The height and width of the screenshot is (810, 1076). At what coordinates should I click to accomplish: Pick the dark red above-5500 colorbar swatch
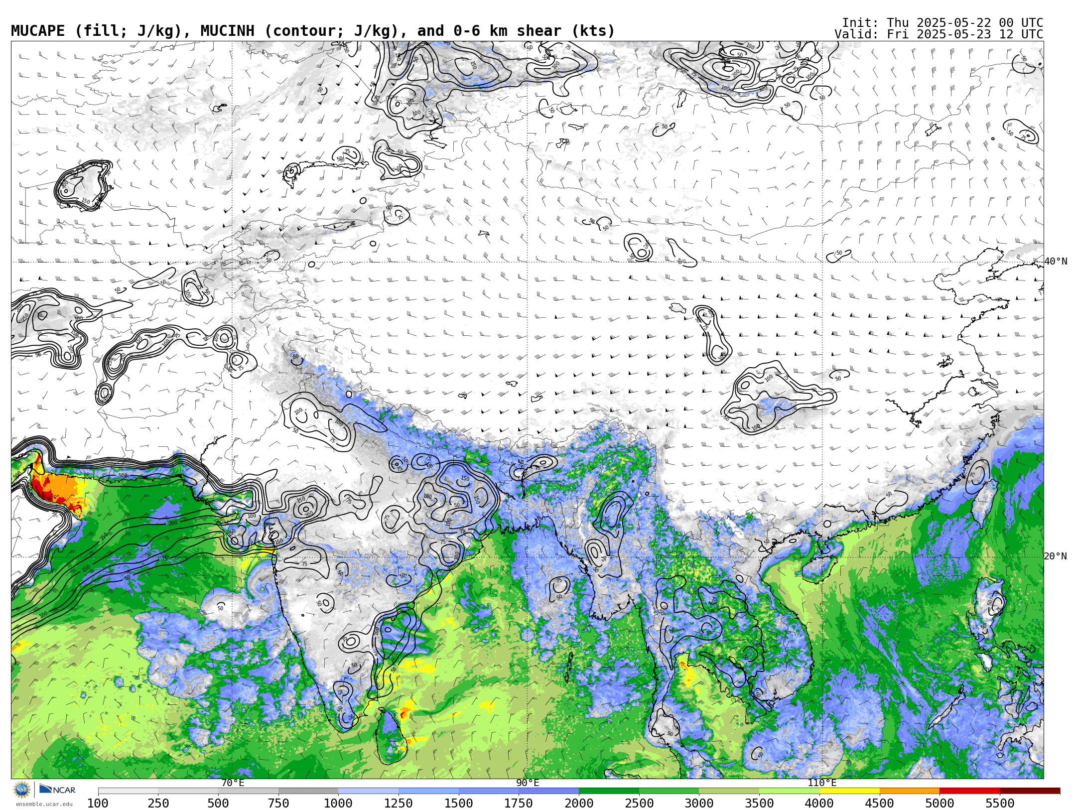[x=1030, y=791]
